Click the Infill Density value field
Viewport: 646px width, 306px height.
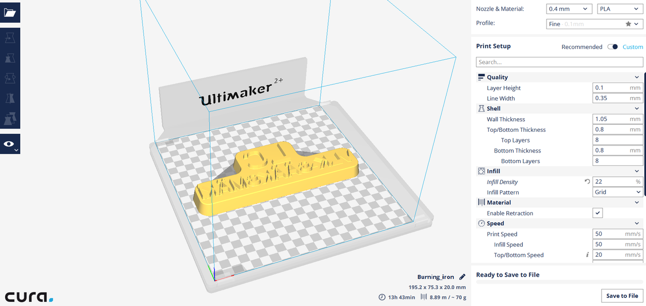(617, 182)
